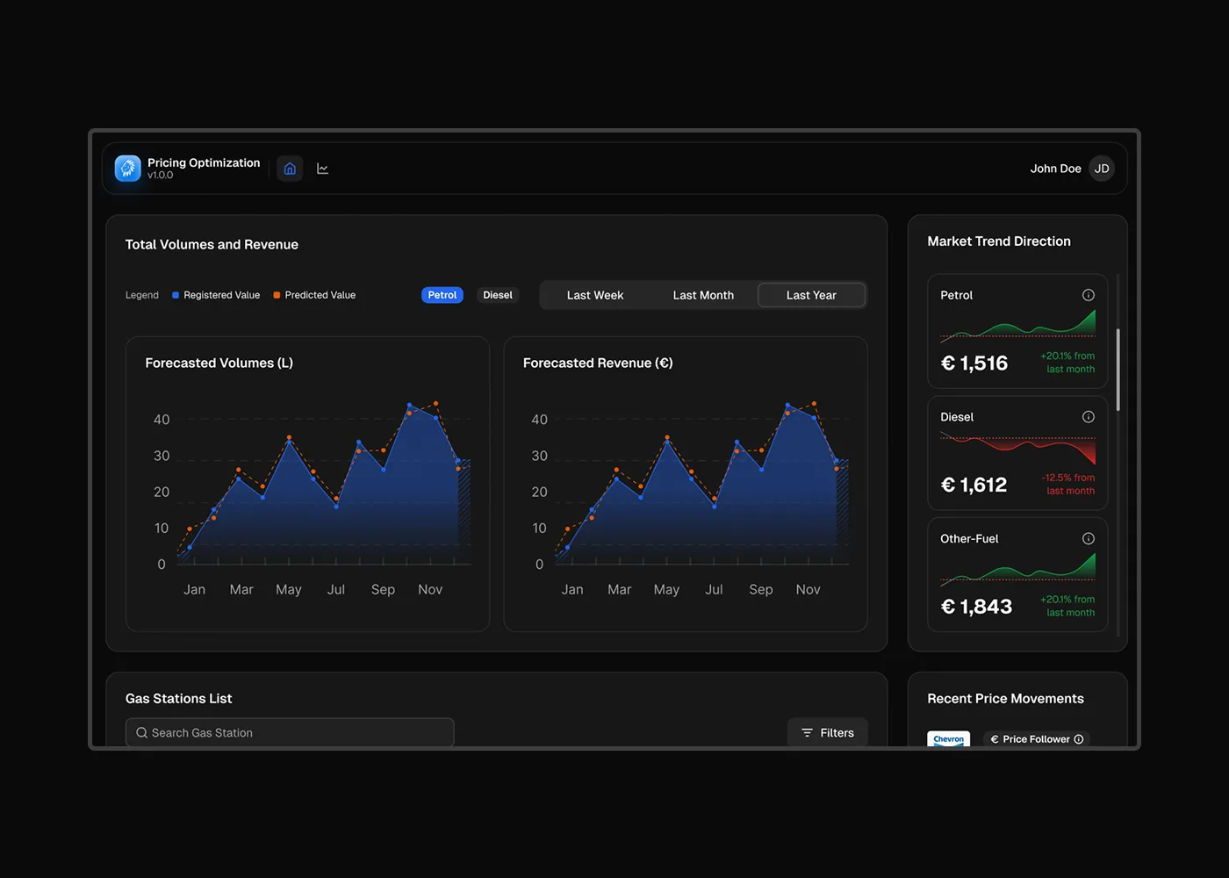Click the Pricing Optimization app logo
The width and height of the screenshot is (1229, 878).
click(127, 168)
